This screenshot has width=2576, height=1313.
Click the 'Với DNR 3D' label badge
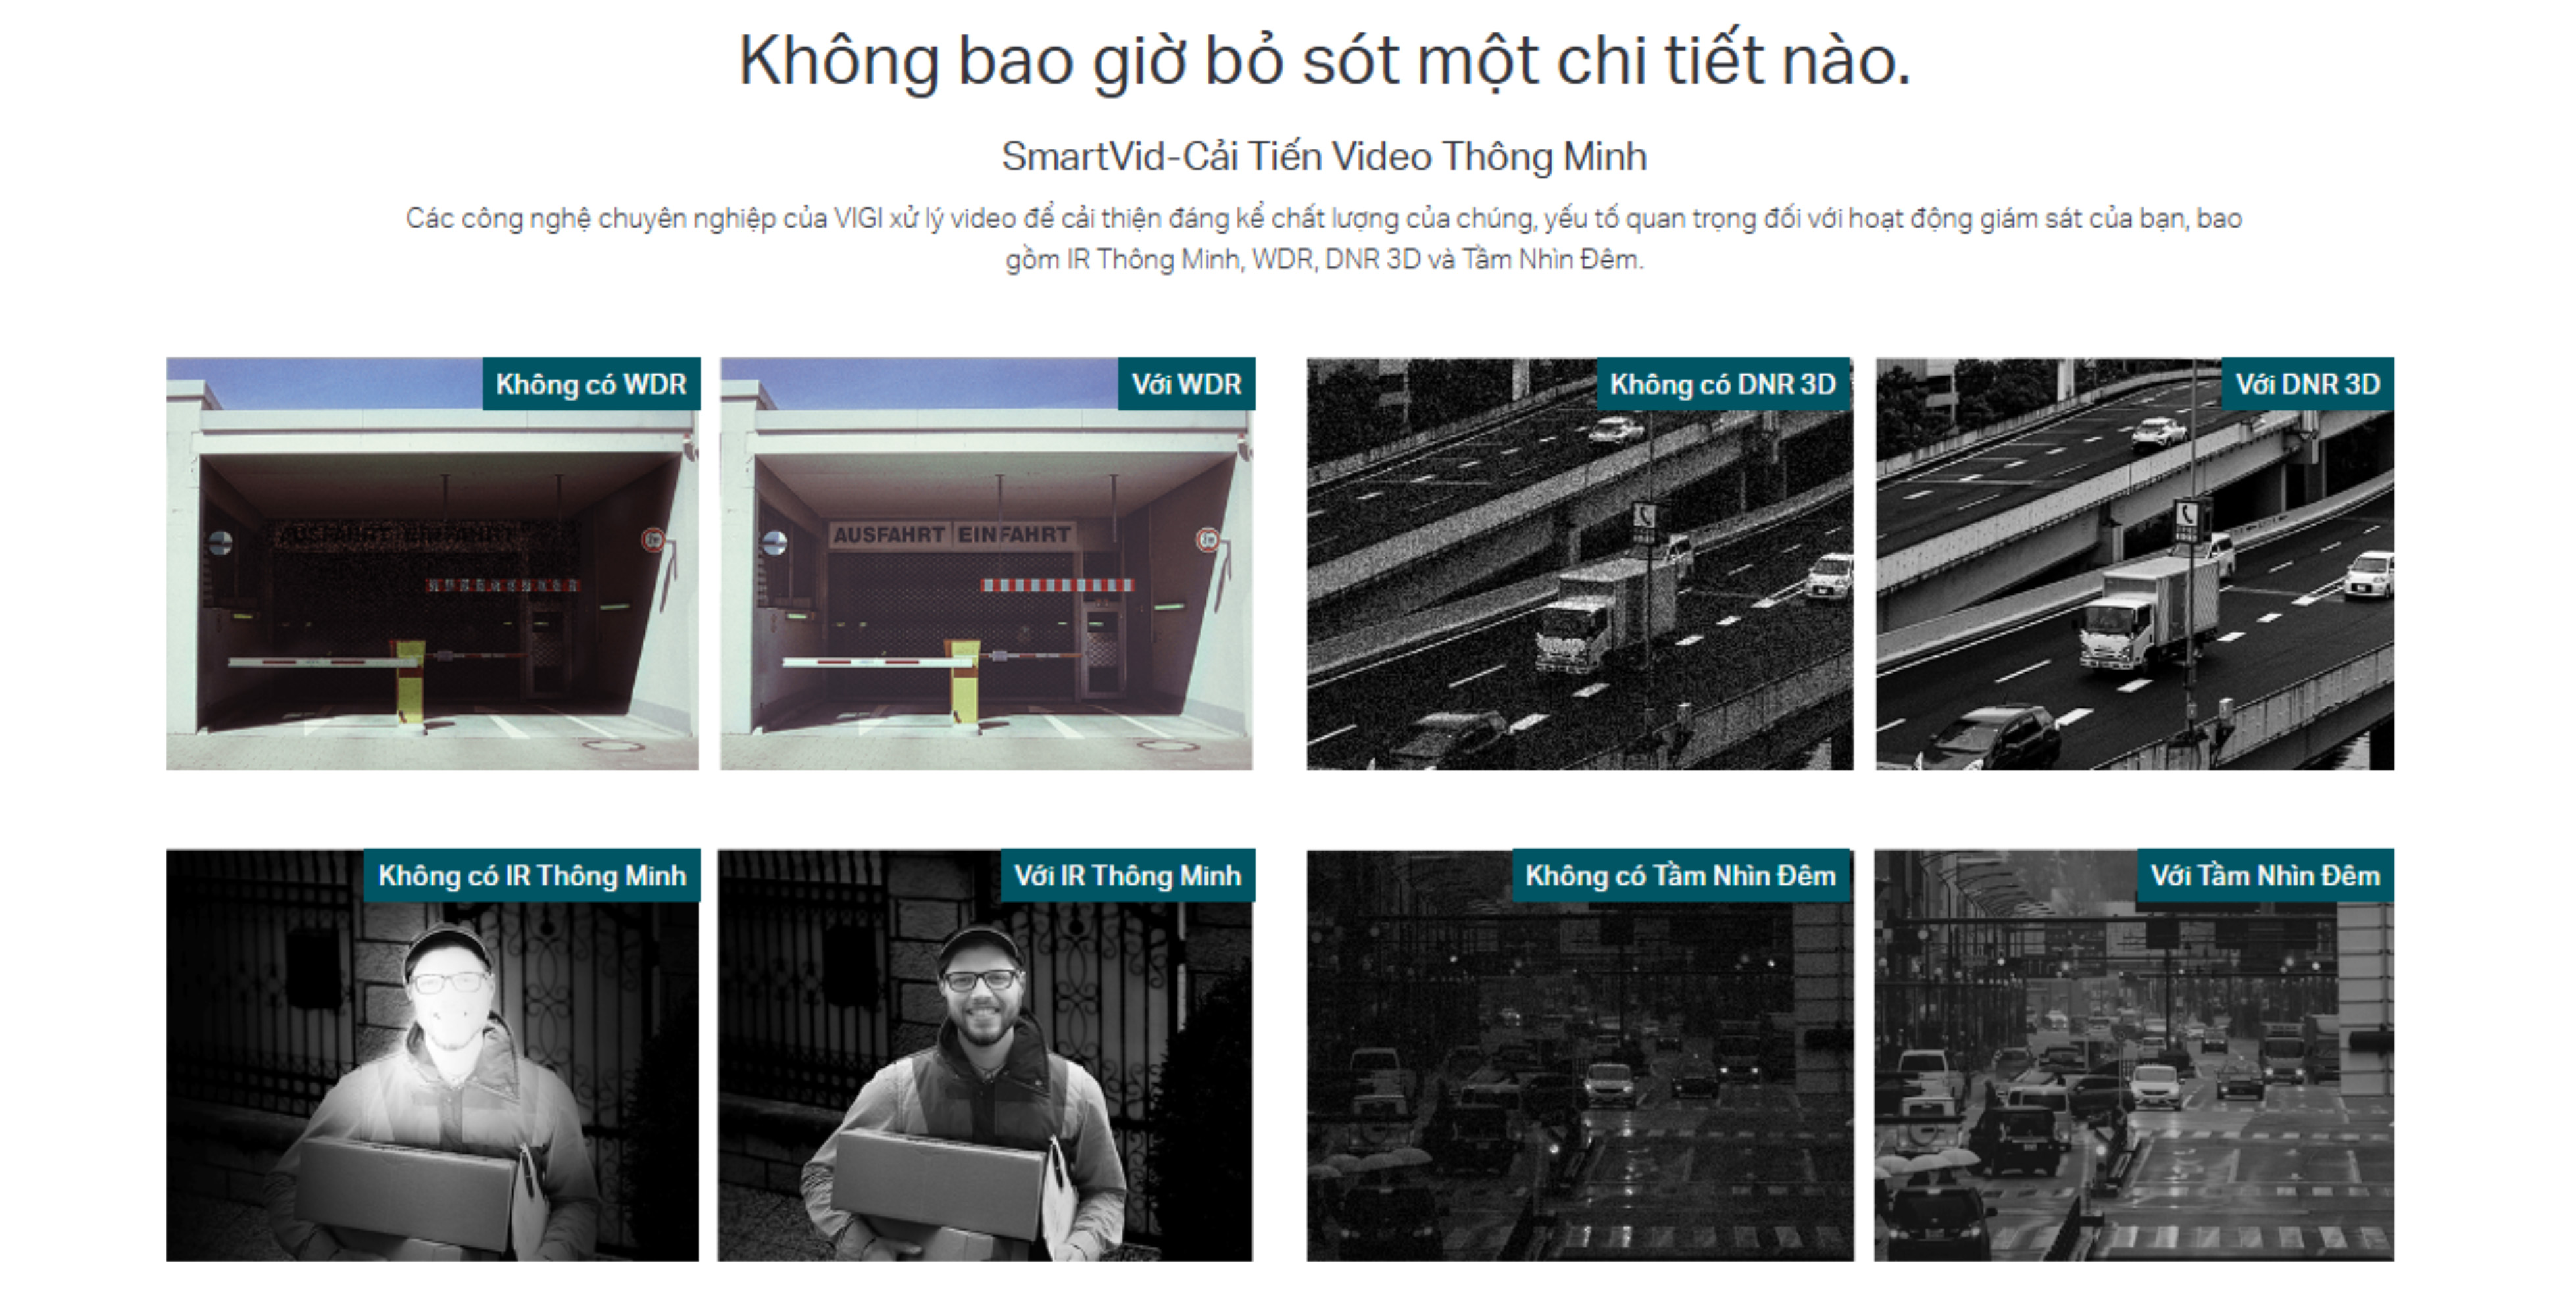(2307, 384)
